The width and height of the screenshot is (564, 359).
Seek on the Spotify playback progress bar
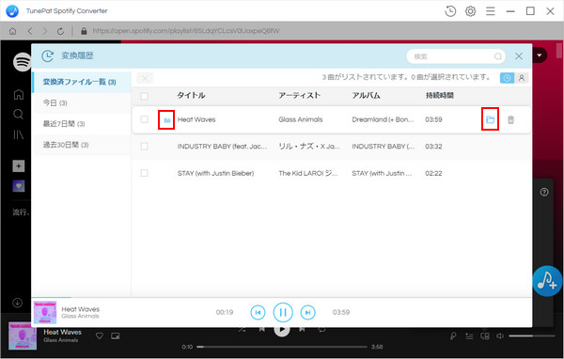click(282, 347)
